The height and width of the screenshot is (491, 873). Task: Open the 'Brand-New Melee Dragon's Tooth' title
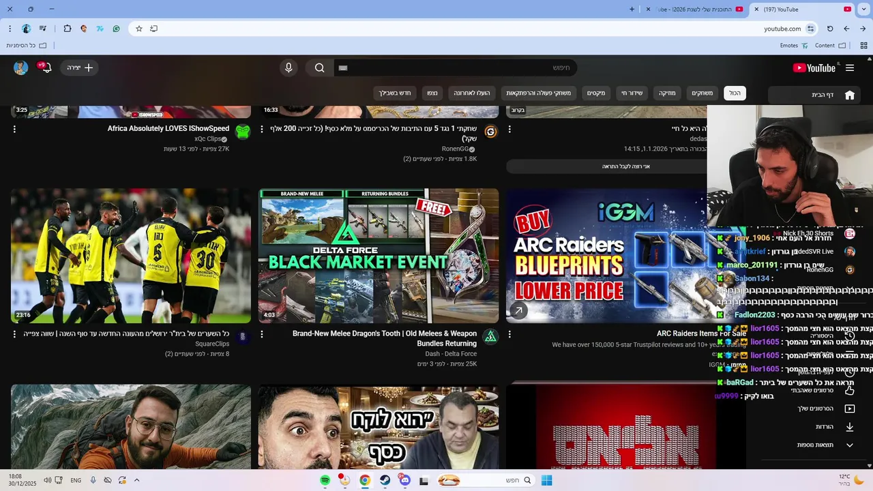385,338
